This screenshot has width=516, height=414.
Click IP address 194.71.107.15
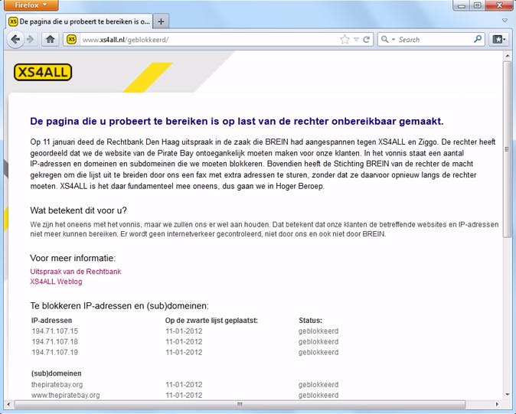[55, 331]
